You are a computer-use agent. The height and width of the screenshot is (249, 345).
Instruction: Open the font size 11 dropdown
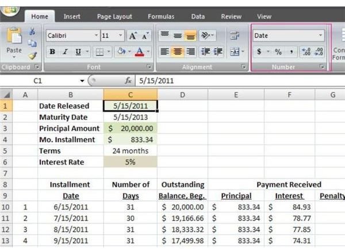(121, 36)
